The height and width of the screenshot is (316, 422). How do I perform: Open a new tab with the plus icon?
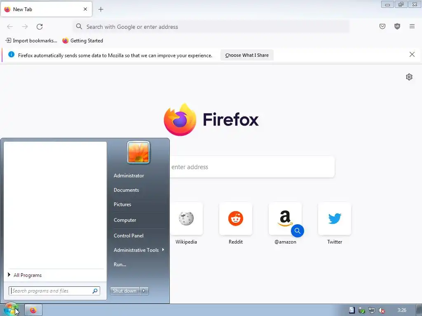pyautogui.click(x=101, y=9)
